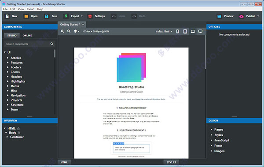Expand JavaScript in the Design panel

point(211,140)
